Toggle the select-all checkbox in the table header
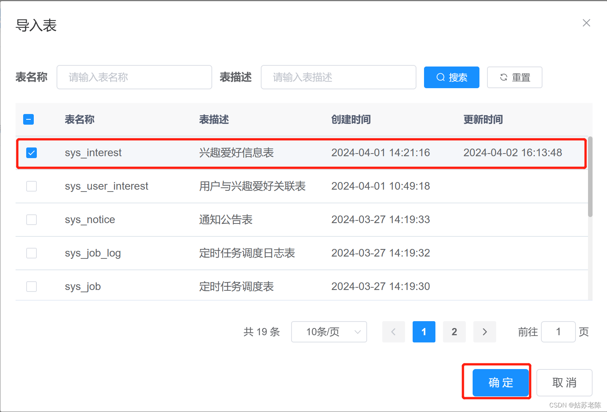The width and height of the screenshot is (607, 412). [28, 119]
